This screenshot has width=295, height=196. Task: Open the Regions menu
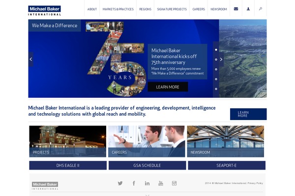(145, 9)
